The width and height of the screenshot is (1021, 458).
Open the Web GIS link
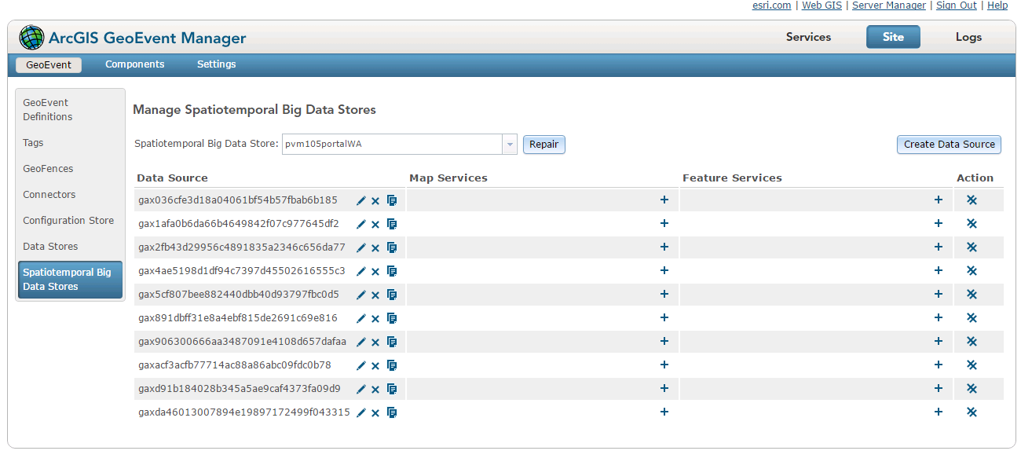coord(822,5)
